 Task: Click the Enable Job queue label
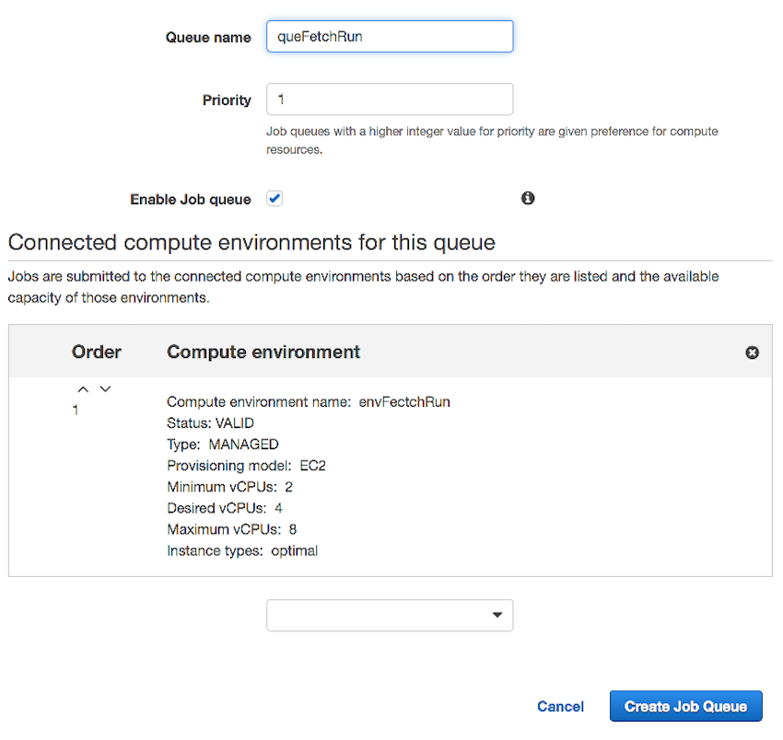pyautogui.click(x=191, y=199)
